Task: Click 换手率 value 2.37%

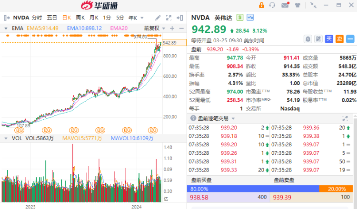Action: [236, 75]
